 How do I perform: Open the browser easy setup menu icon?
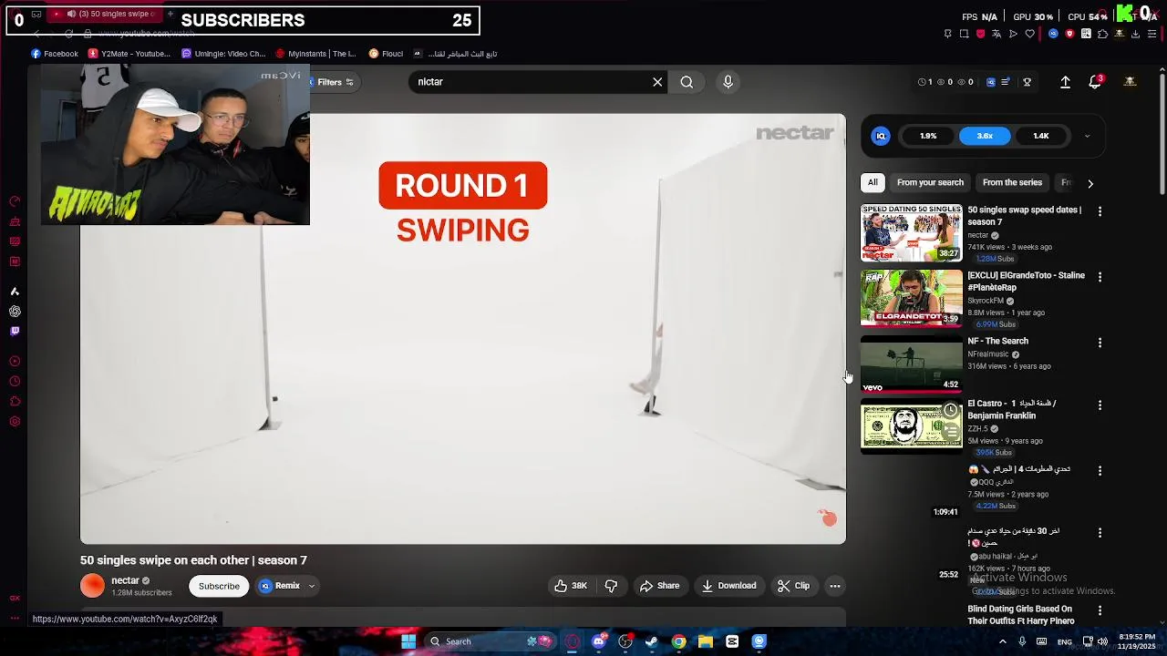pos(1152,34)
